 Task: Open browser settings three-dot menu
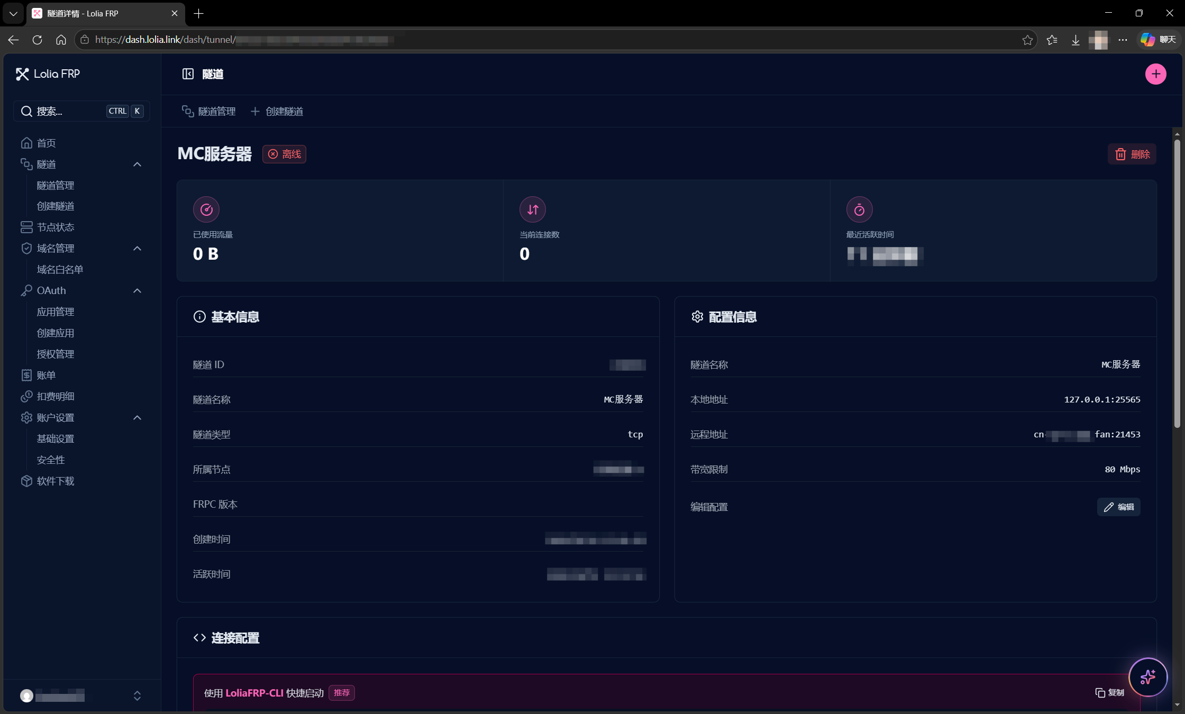click(x=1123, y=40)
